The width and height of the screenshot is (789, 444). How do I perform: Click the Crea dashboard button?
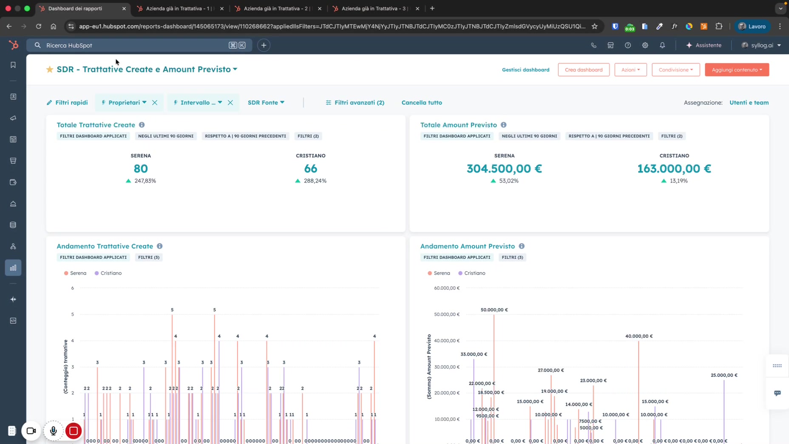(583, 70)
